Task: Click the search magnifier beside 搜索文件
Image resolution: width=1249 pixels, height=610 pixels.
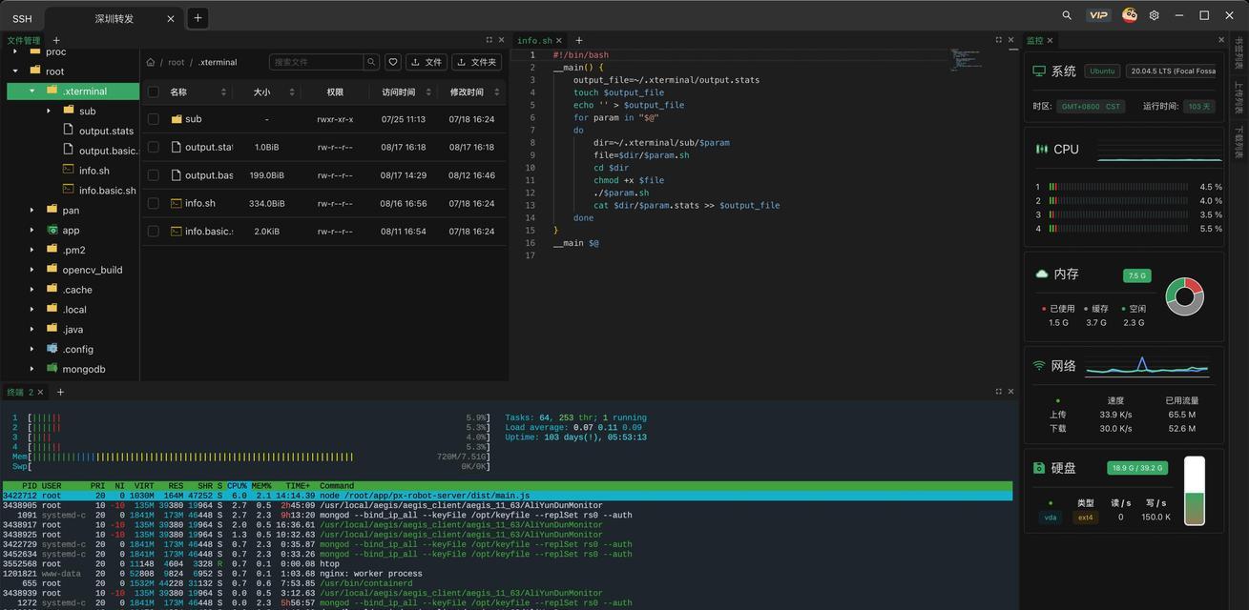Action: point(371,62)
